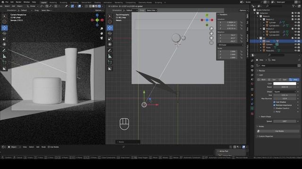Switch to wireframe viewport shading
Viewport: 302px width, 169px height.
[91, 6]
